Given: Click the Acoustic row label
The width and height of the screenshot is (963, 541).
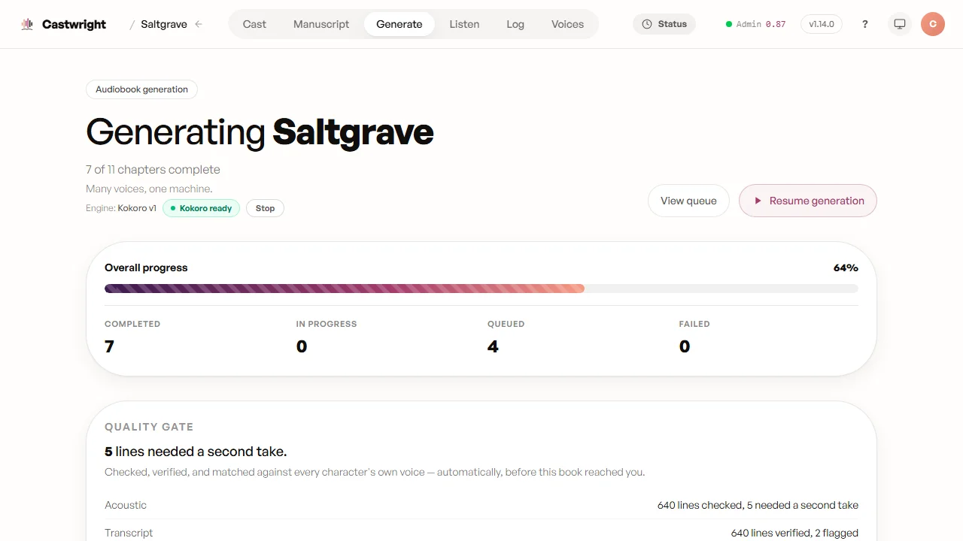Looking at the screenshot, I should pos(126,505).
